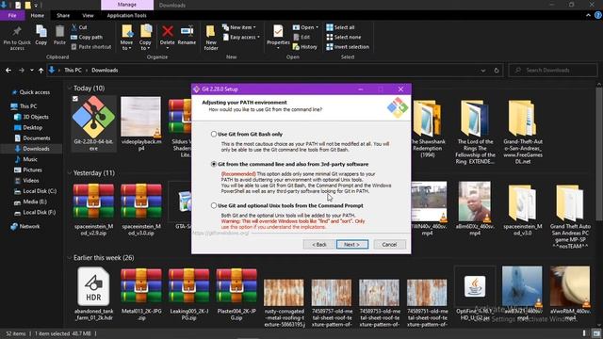Viewport: 603px width, 339px height.
Task: Collapse the Today (10) group
Action: [x=70, y=88]
